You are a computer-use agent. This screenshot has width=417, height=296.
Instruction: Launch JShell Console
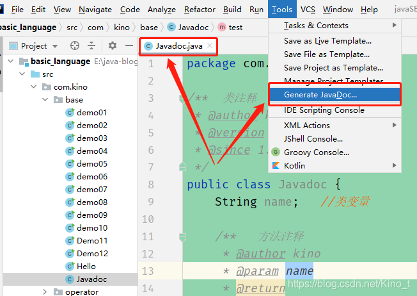coord(334,139)
